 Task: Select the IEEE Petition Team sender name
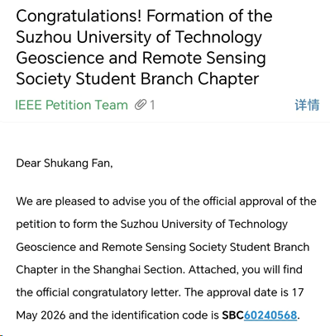[x=71, y=105]
